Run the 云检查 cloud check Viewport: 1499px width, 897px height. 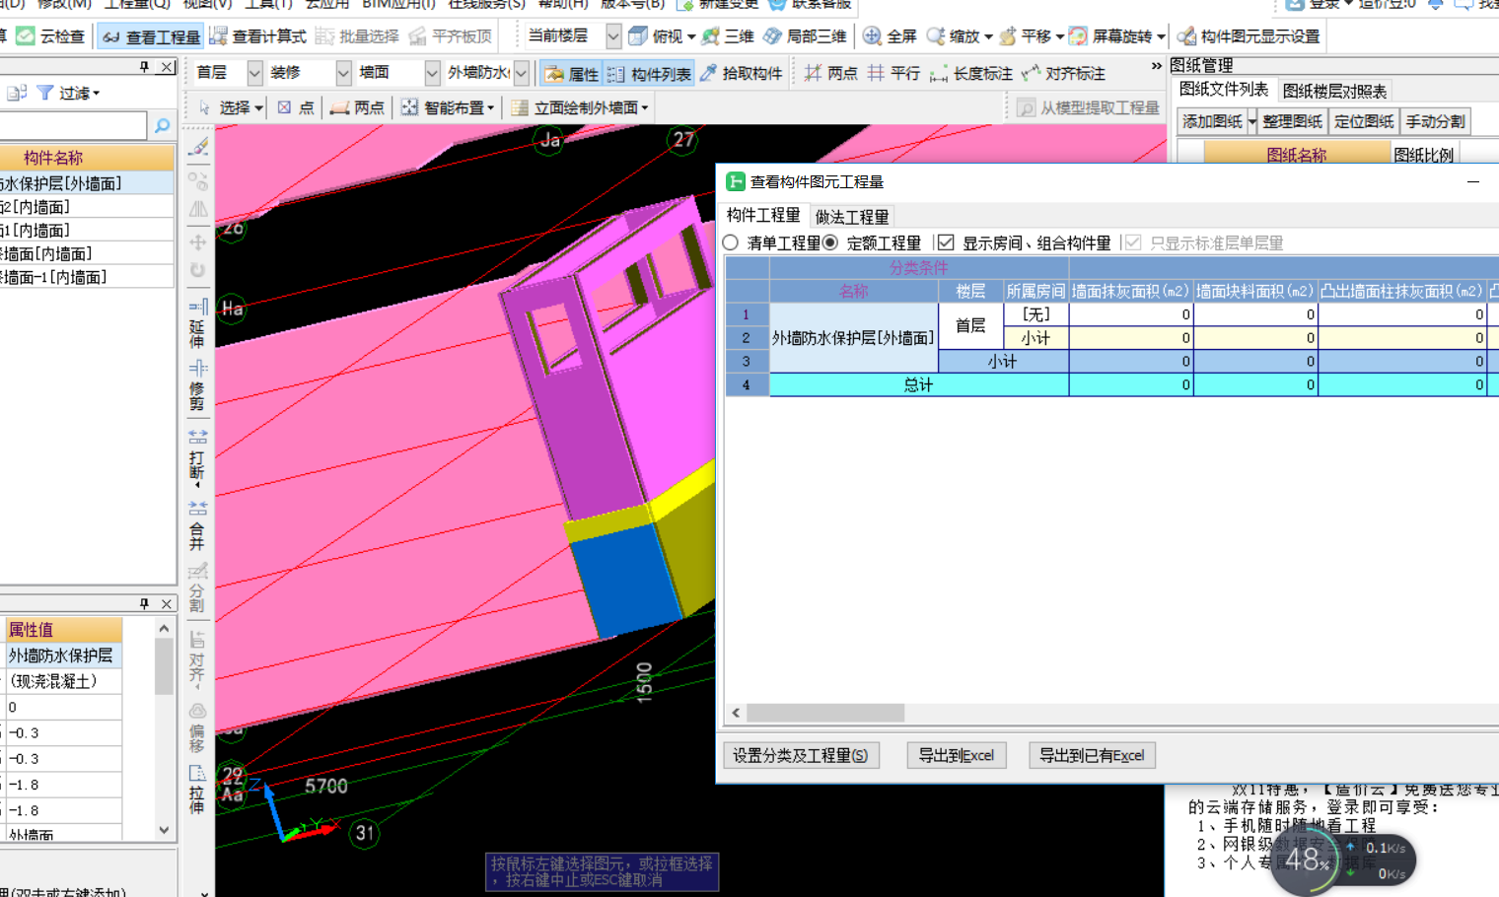49,36
